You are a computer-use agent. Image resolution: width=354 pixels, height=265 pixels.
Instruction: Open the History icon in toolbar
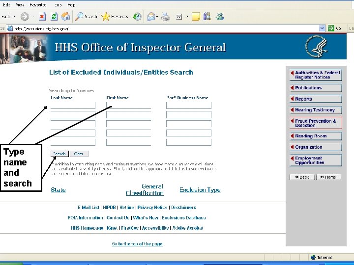[x=137, y=17]
